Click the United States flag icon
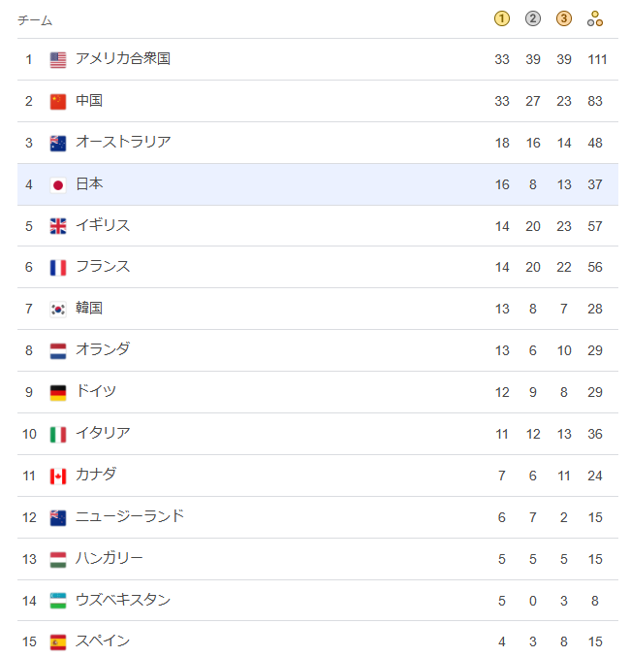This screenshot has width=630, height=657. point(58,59)
